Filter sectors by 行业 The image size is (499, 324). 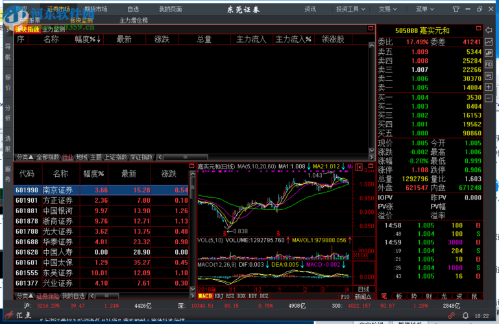67,157
